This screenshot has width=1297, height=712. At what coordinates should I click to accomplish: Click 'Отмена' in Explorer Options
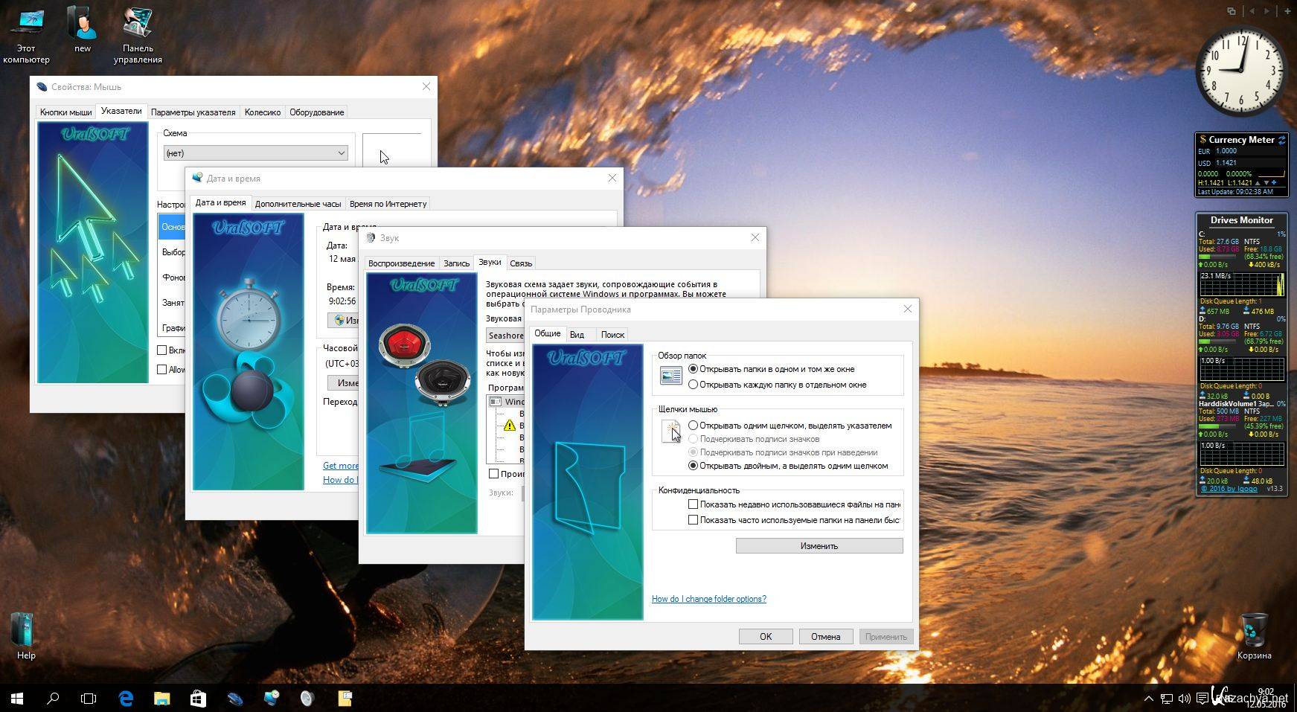pyautogui.click(x=826, y=637)
